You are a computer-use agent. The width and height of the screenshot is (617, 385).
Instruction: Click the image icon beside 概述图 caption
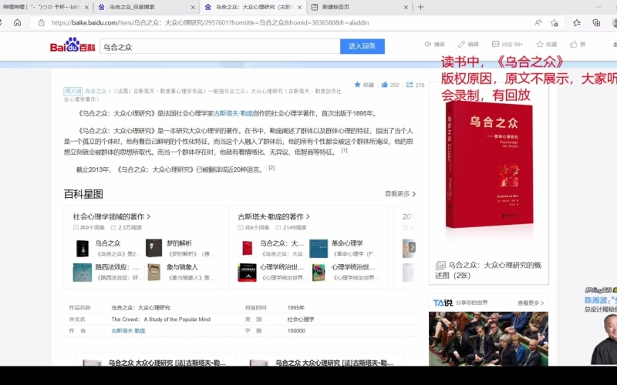coord(440,265)
